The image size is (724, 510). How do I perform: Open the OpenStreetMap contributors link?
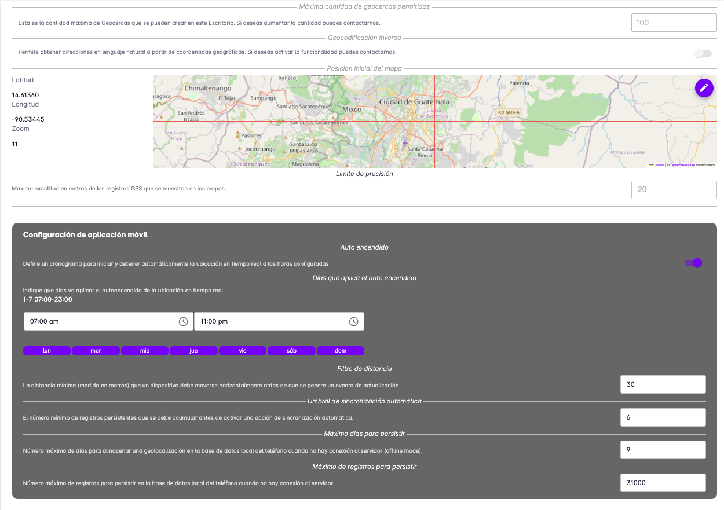(x=682, y=165)
